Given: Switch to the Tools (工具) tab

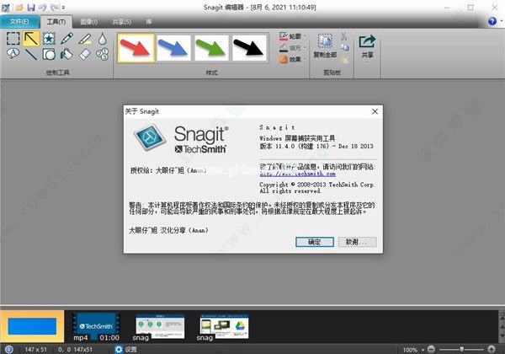Looking at the screenshot, I should coord(56,22).
